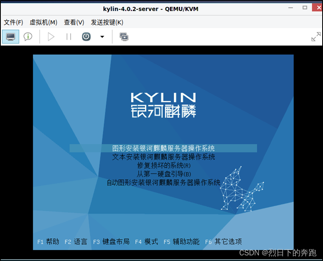The height and width of the screenshot is (261, 323).
Task: Pause the virtual machine
Action: tap(68, 37)
